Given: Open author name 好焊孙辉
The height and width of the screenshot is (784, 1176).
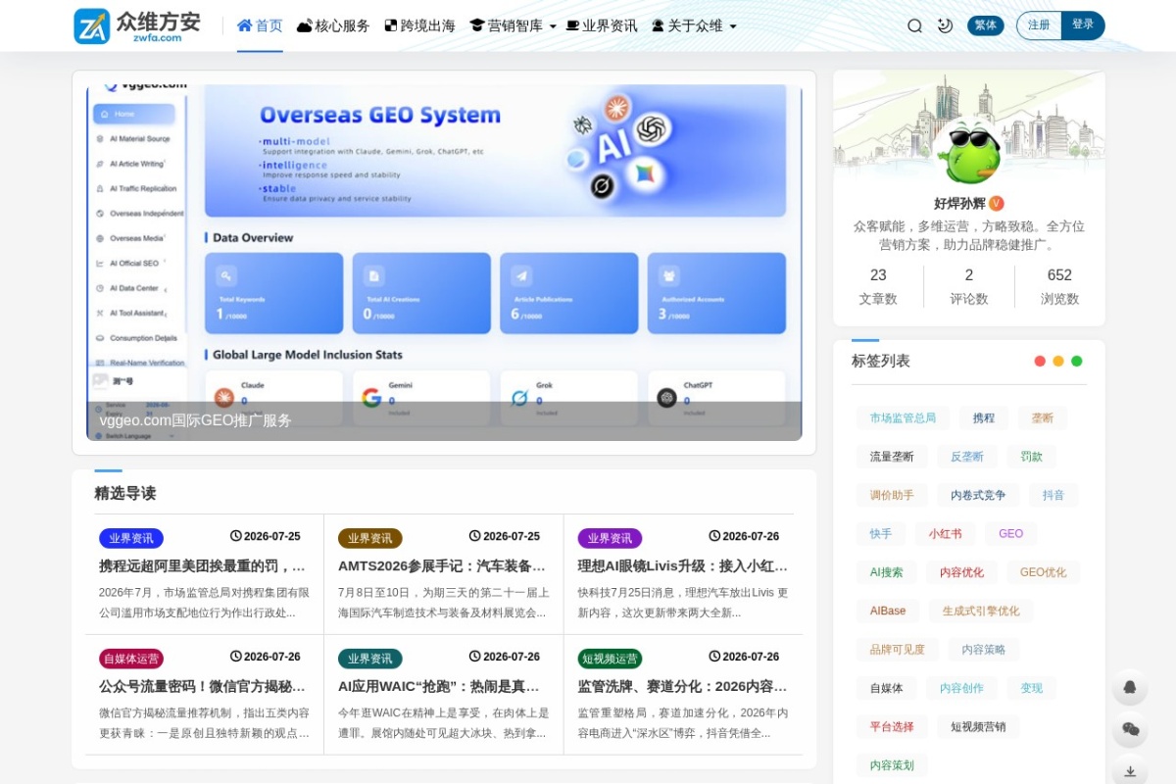Looking at the screenshot, I should 959,204.
